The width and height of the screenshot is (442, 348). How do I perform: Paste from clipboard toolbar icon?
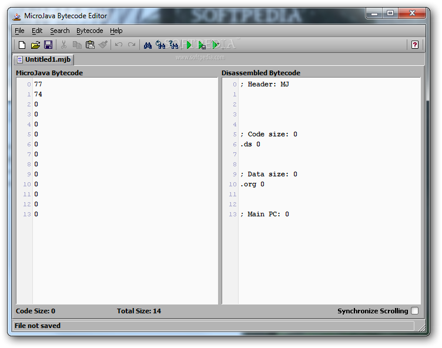(x=90, y=45)
